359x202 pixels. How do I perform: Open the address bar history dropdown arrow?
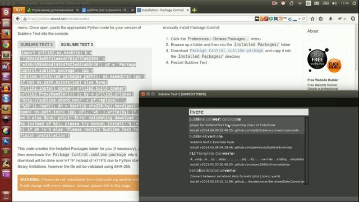[x=300, y=19]
